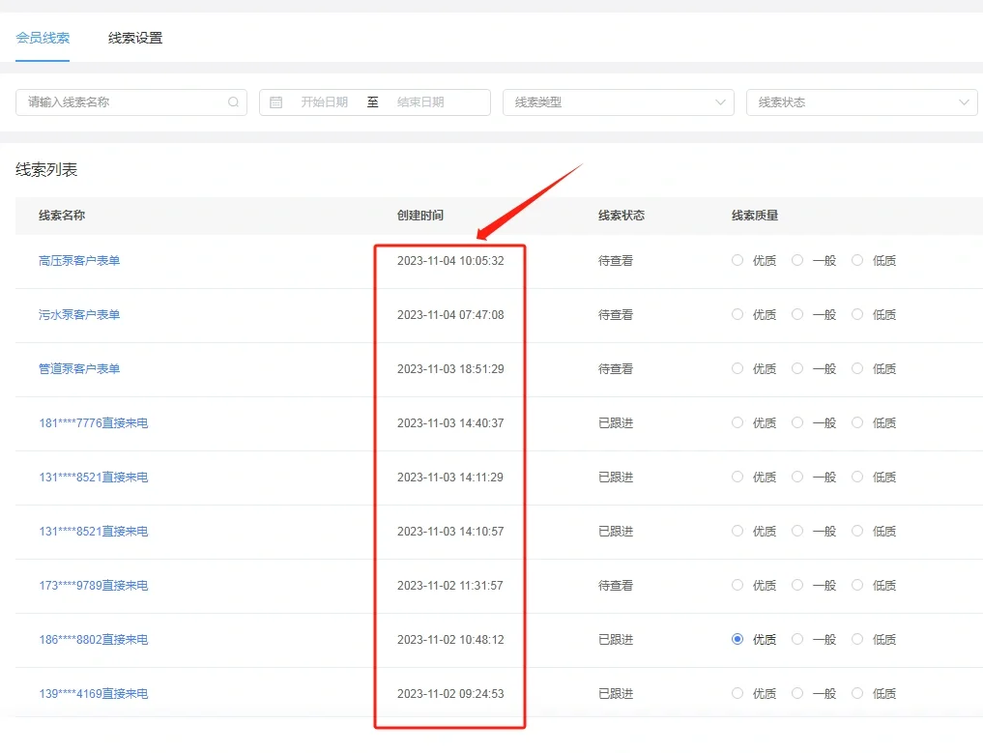Click the calendar icon in date range

click(275, 102)
